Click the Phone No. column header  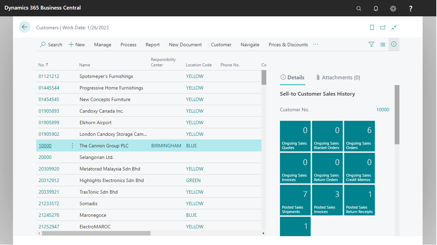[x=230, y=65]
